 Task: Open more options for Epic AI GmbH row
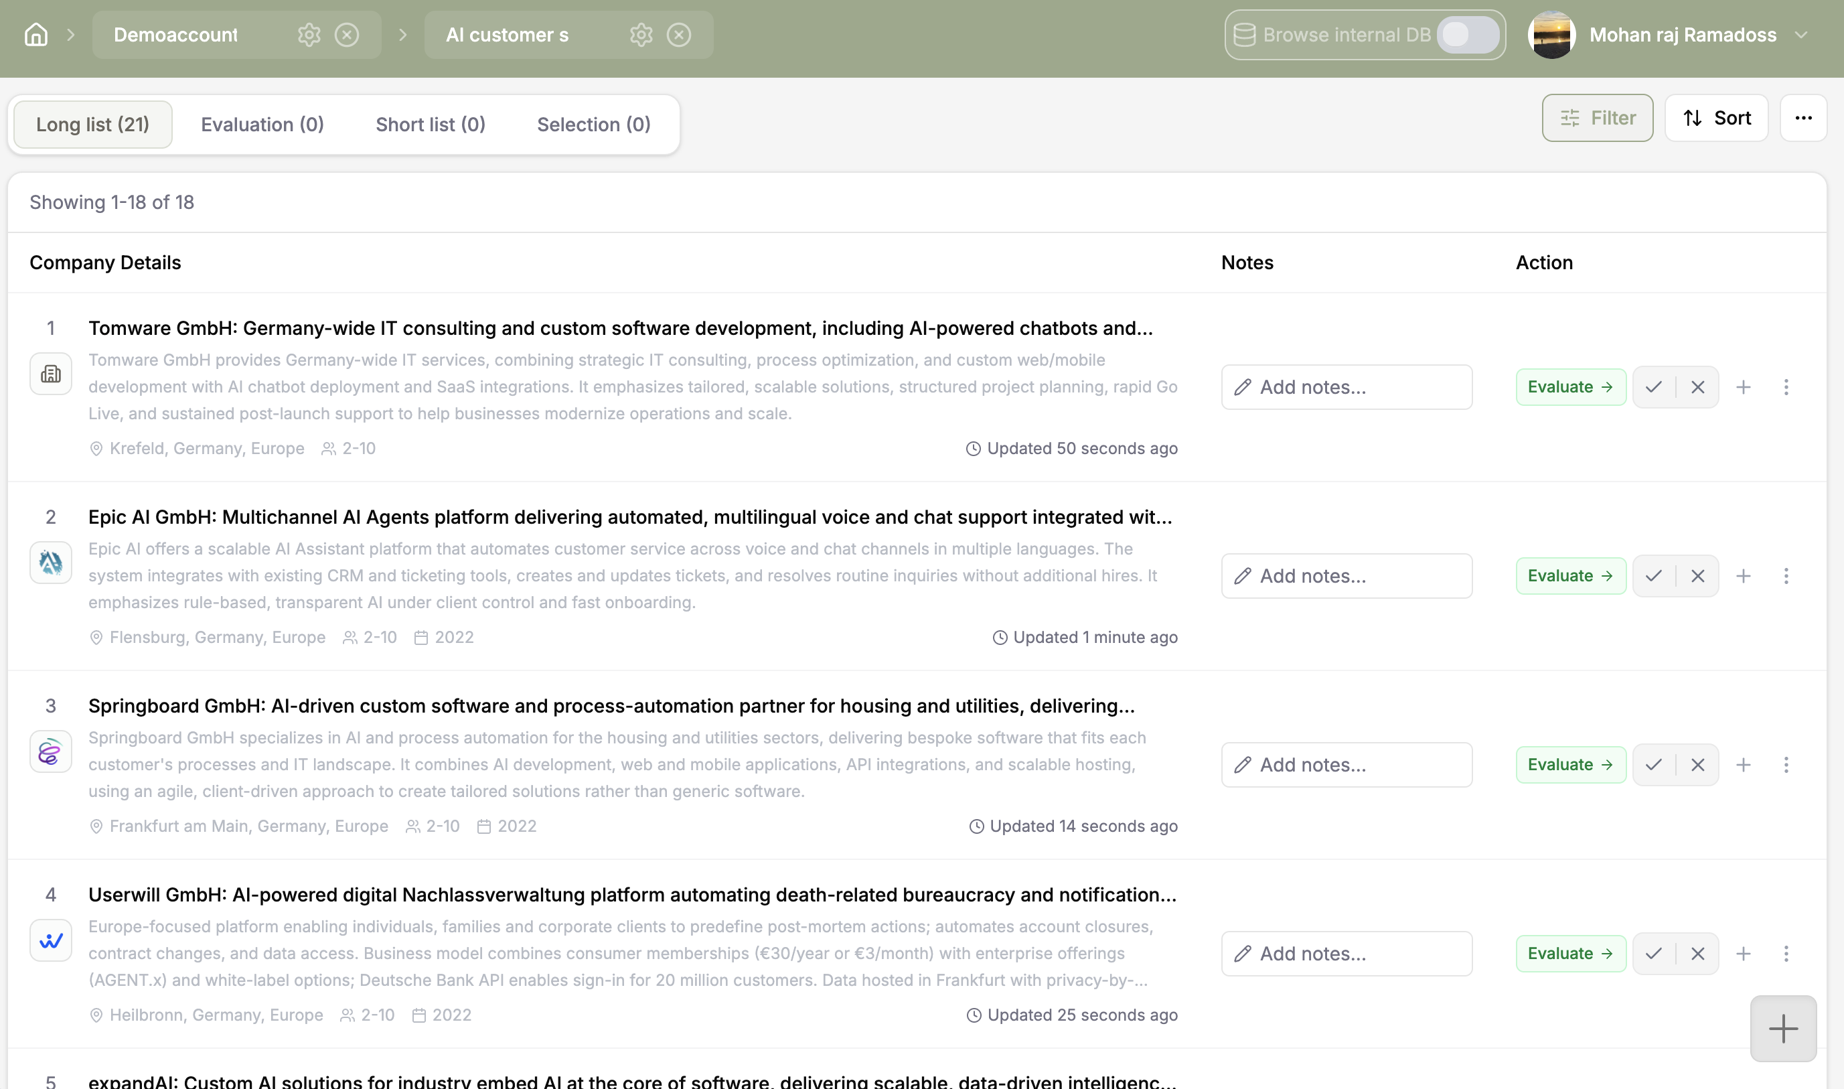click(x=1786, y=576)
